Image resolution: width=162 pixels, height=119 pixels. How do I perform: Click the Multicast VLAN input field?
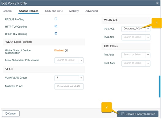pyautogui.click(x=69, y=86)
